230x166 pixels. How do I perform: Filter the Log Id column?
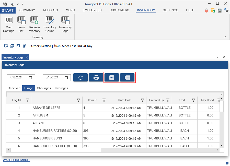click(28, 100)
